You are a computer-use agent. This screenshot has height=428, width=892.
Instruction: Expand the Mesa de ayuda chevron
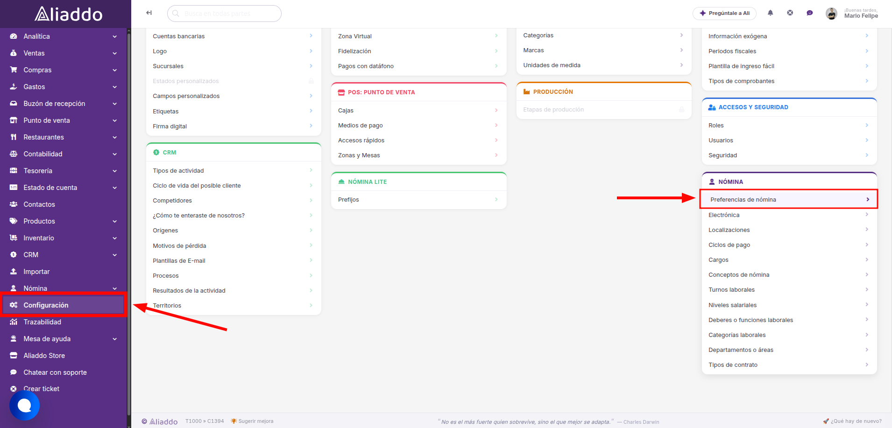114,339
